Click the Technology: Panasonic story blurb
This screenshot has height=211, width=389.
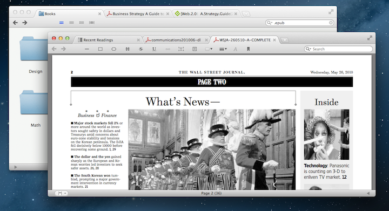[x=326, y=171]
